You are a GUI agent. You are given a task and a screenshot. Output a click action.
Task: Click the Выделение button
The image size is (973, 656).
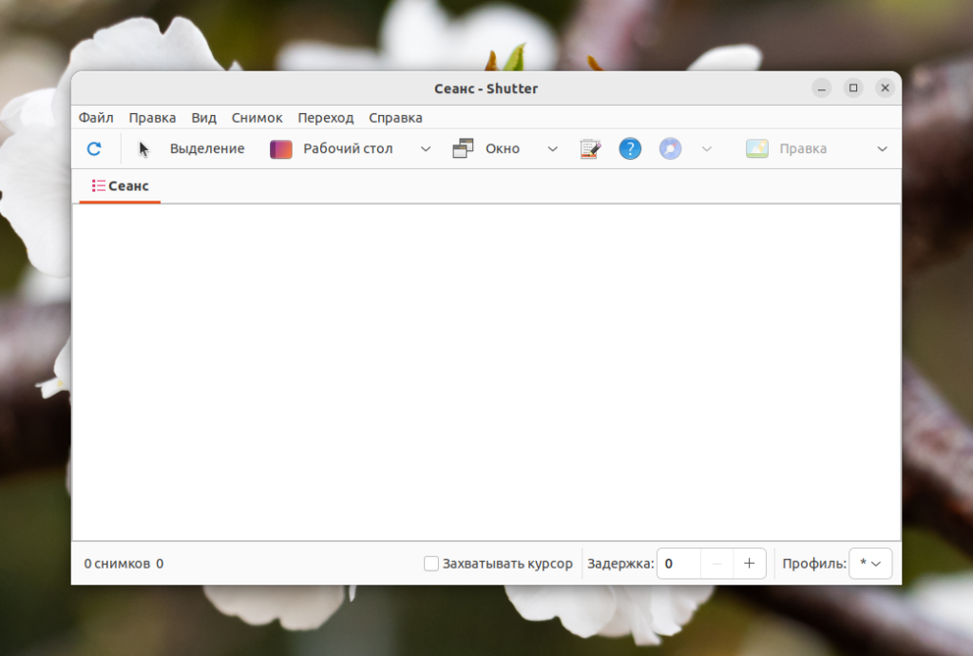click(207, 149)
